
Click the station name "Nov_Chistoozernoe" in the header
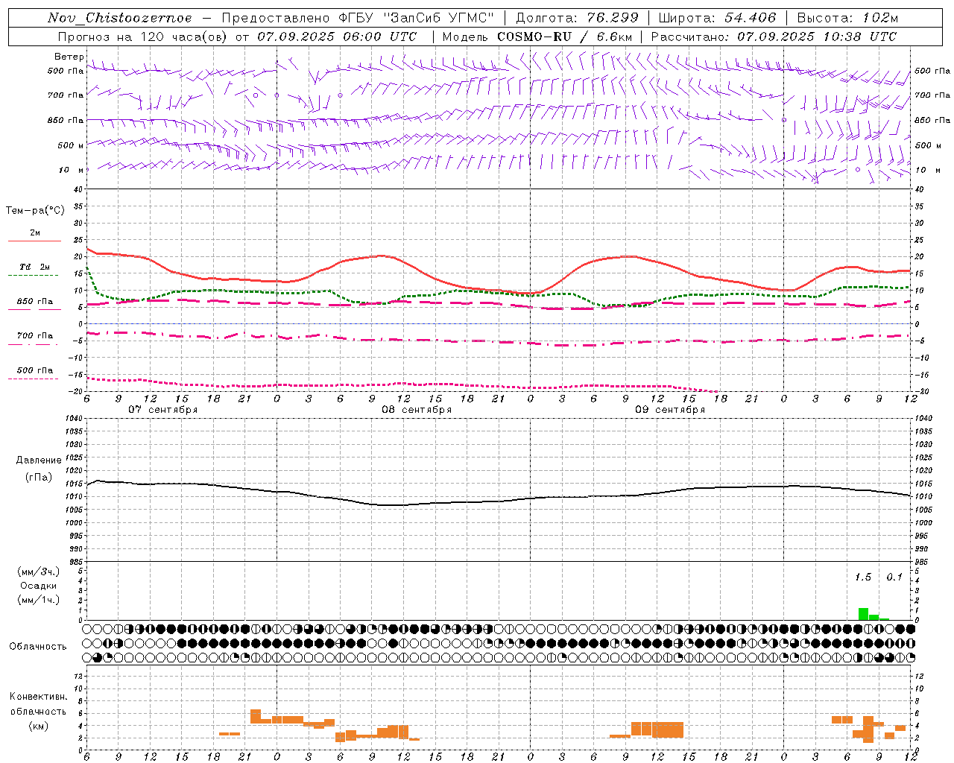[120, 18]
